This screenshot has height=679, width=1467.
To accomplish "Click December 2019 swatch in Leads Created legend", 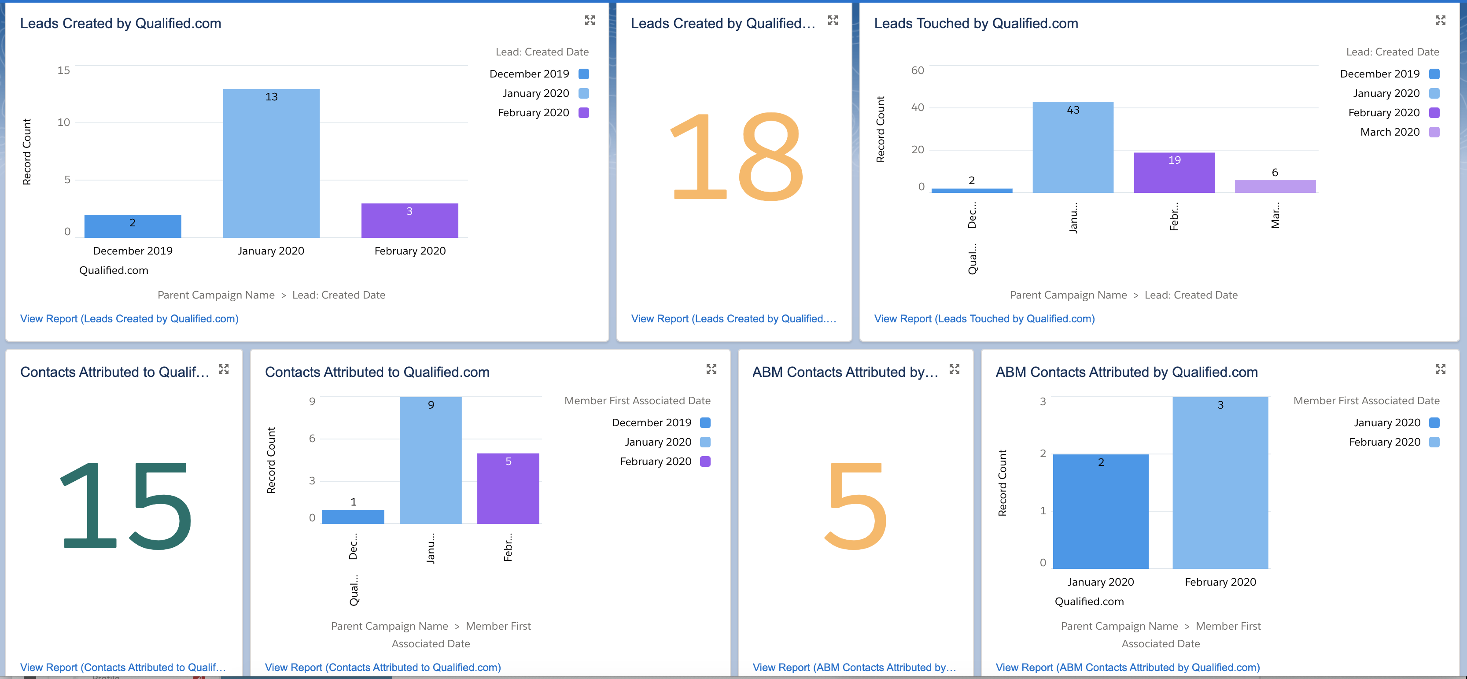I will click(584, 74).
